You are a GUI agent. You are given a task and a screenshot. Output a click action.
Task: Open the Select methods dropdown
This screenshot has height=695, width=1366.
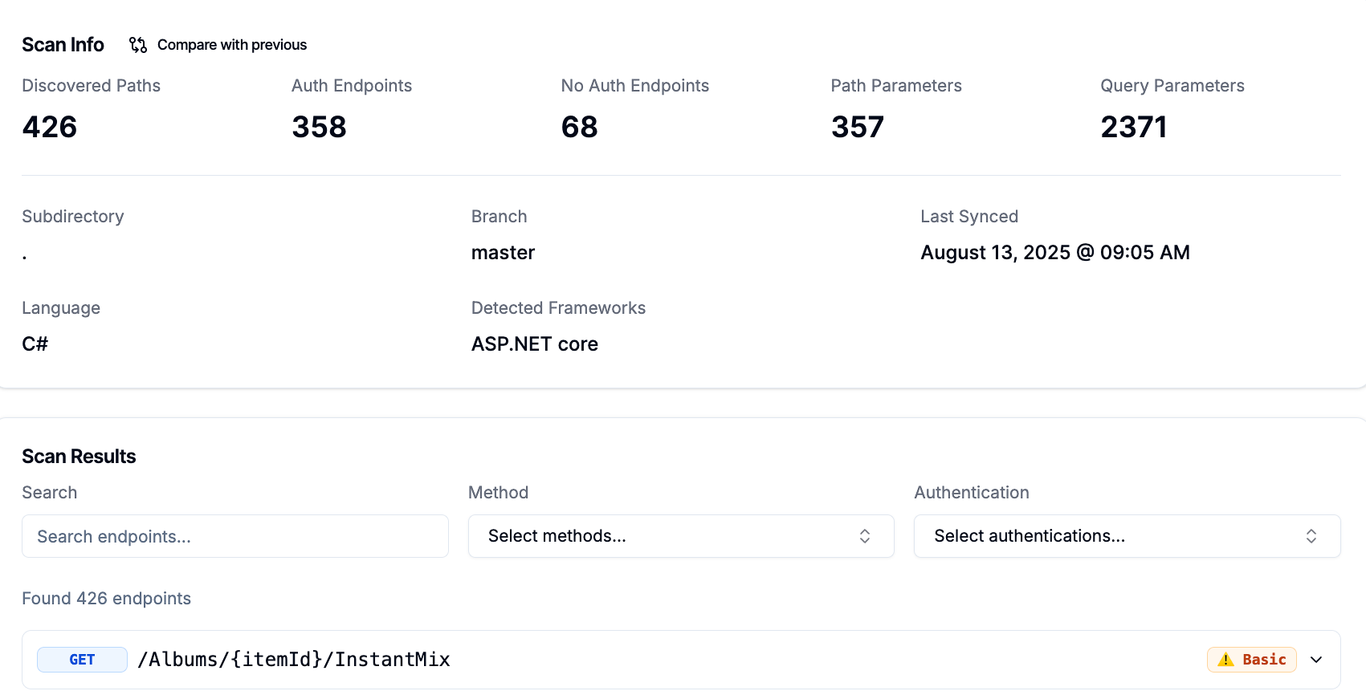pos(680,536)
